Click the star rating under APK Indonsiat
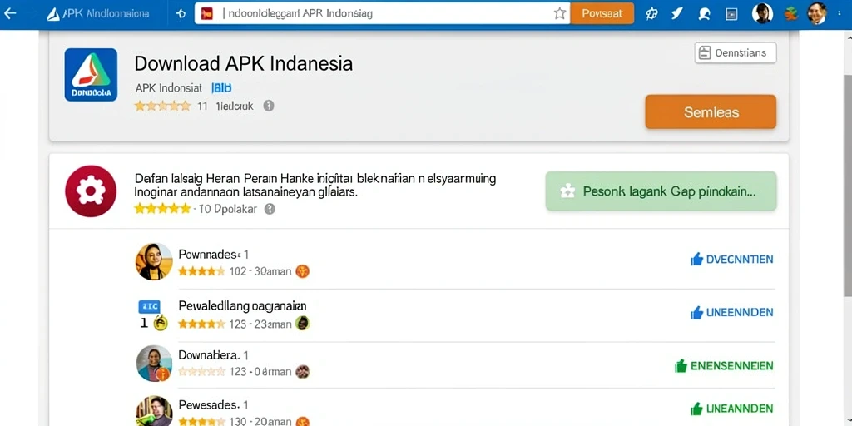Screen dimensions: 852x426 [x=162, y=106]
